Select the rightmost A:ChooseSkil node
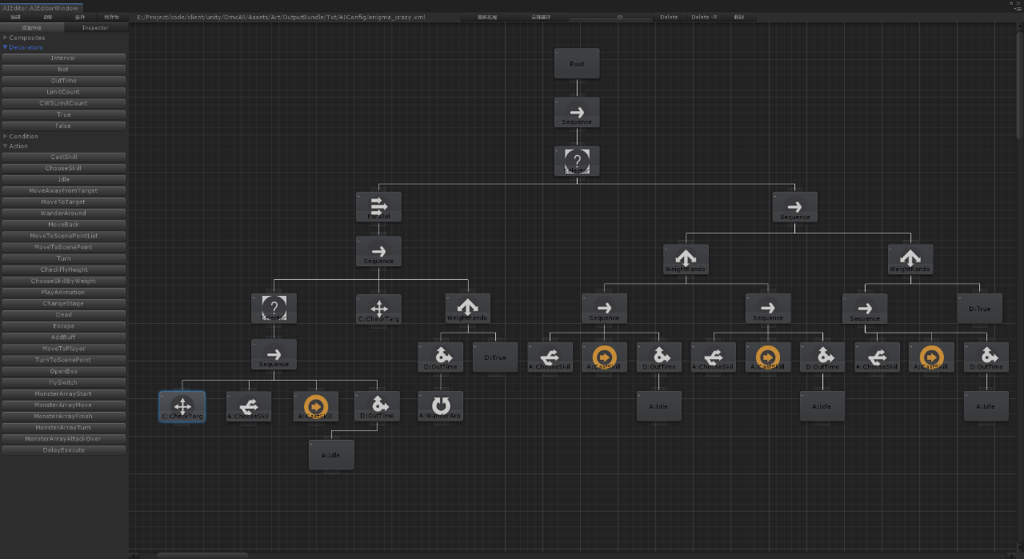The height and width of the screenshot is (559, 1024). click(877, 357)
